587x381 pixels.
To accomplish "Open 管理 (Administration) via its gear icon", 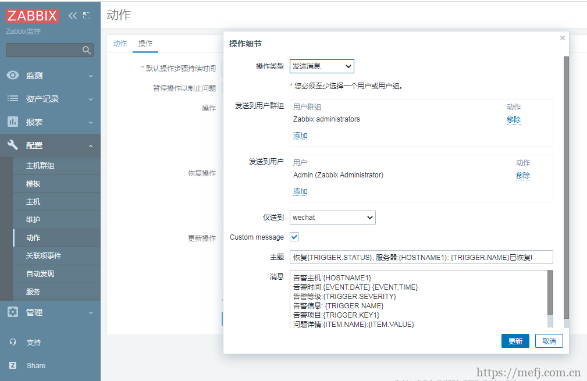I will click(x=13, y=312).
